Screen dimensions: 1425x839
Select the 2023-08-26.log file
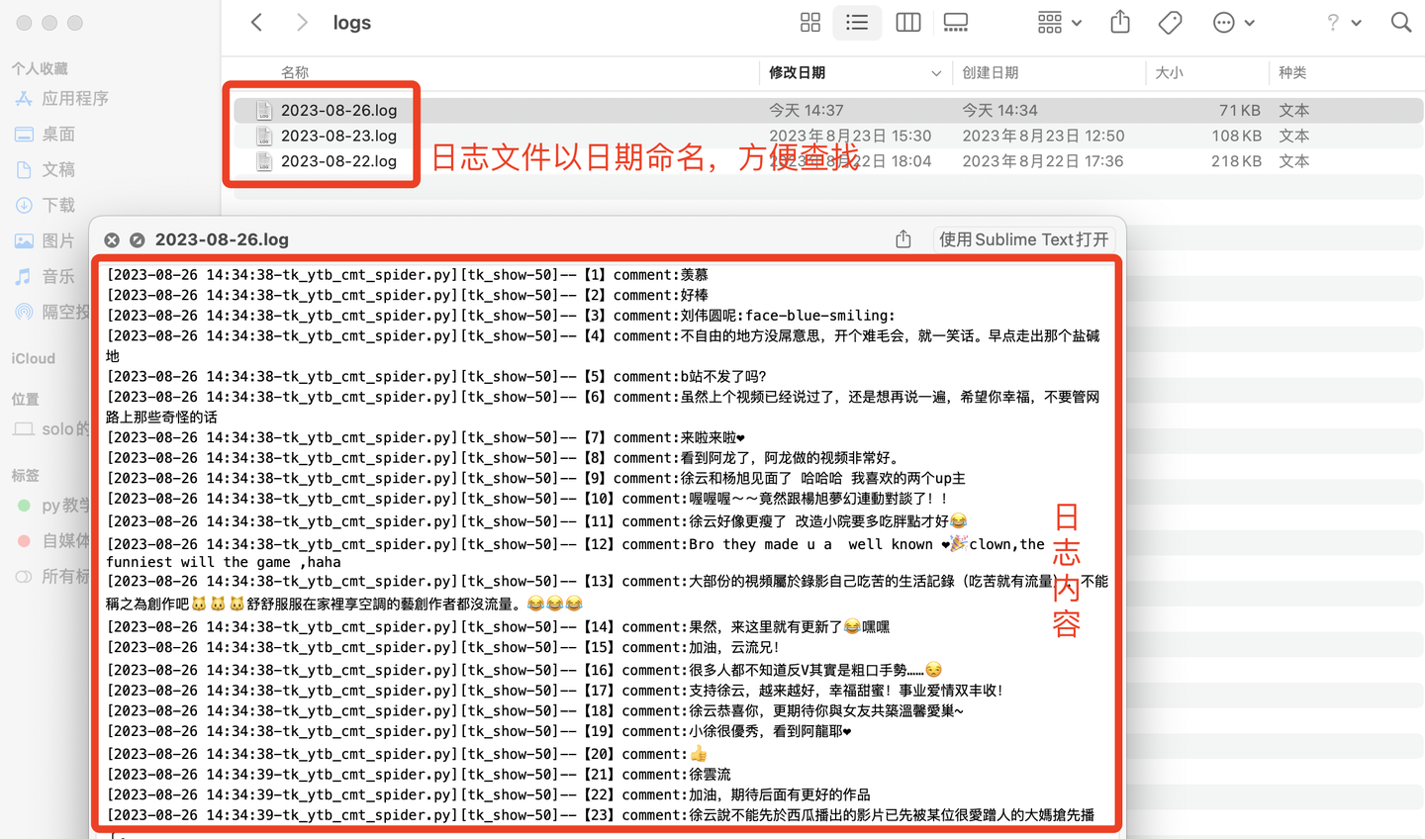pyautogui.click(x=338, y=110)
